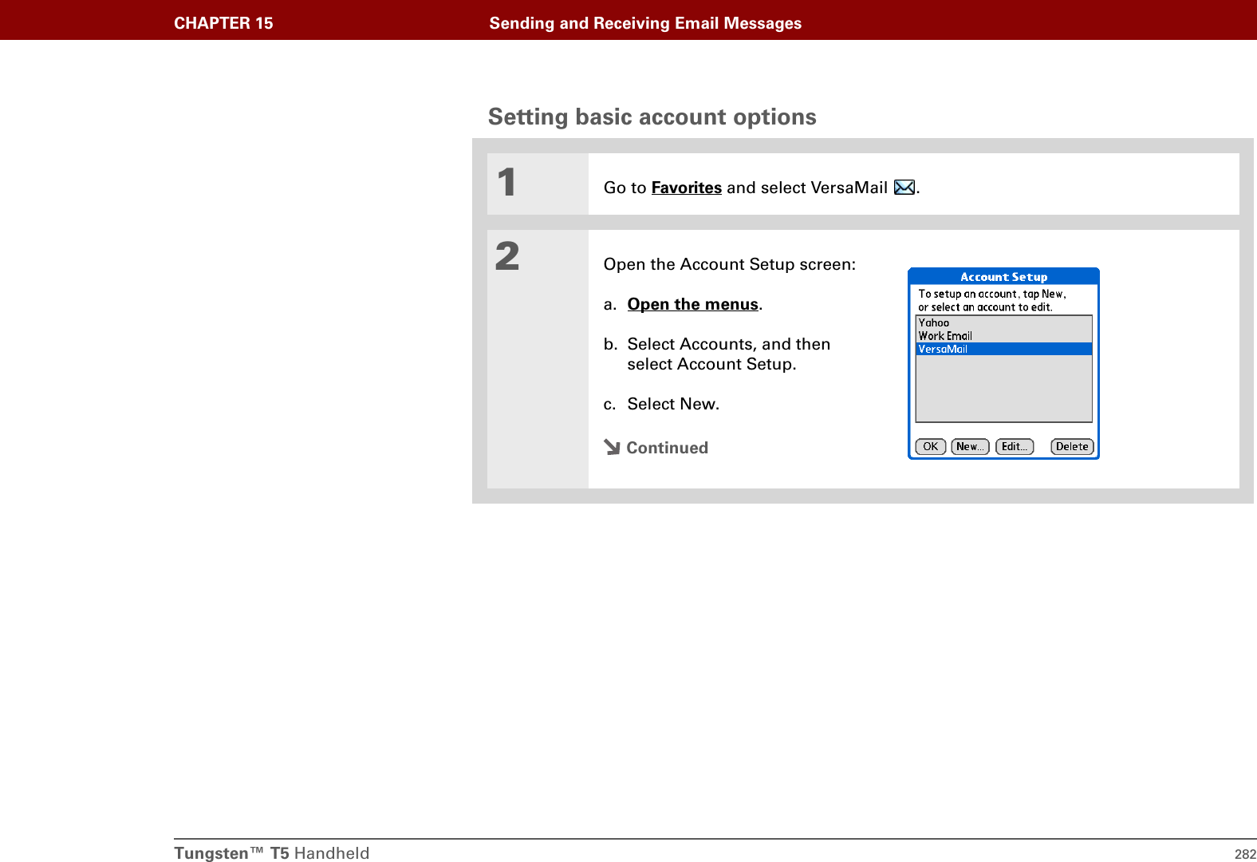Click the 'Setting basic account options' heading
The image size is (1257, 862).
pyautogui.click(x=652, y=117)
